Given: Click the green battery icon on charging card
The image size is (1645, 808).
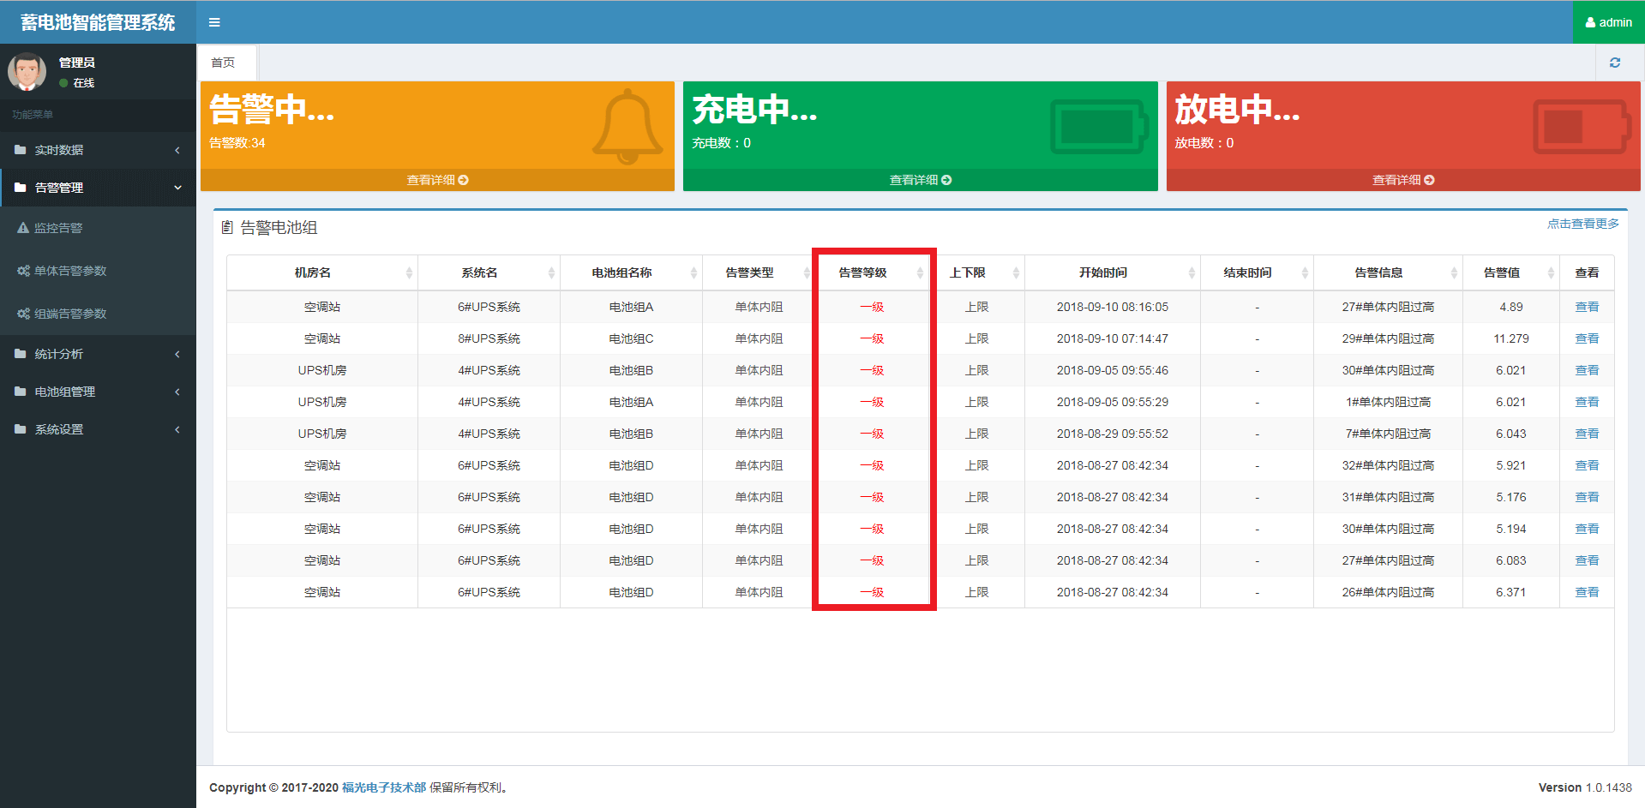Looking at the screenshot, I should click(x=1099, y=127).
